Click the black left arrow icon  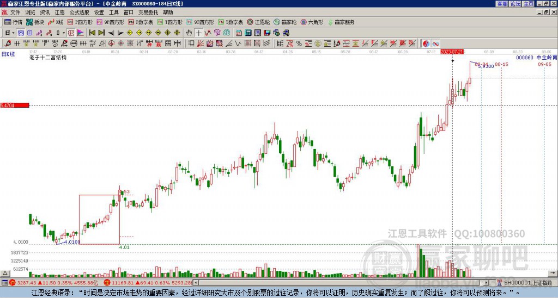click(x=111, y=33)
